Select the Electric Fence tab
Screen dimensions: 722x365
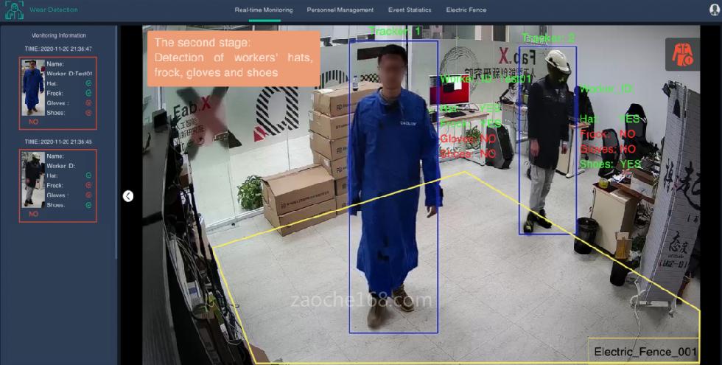tap(466, 10)
